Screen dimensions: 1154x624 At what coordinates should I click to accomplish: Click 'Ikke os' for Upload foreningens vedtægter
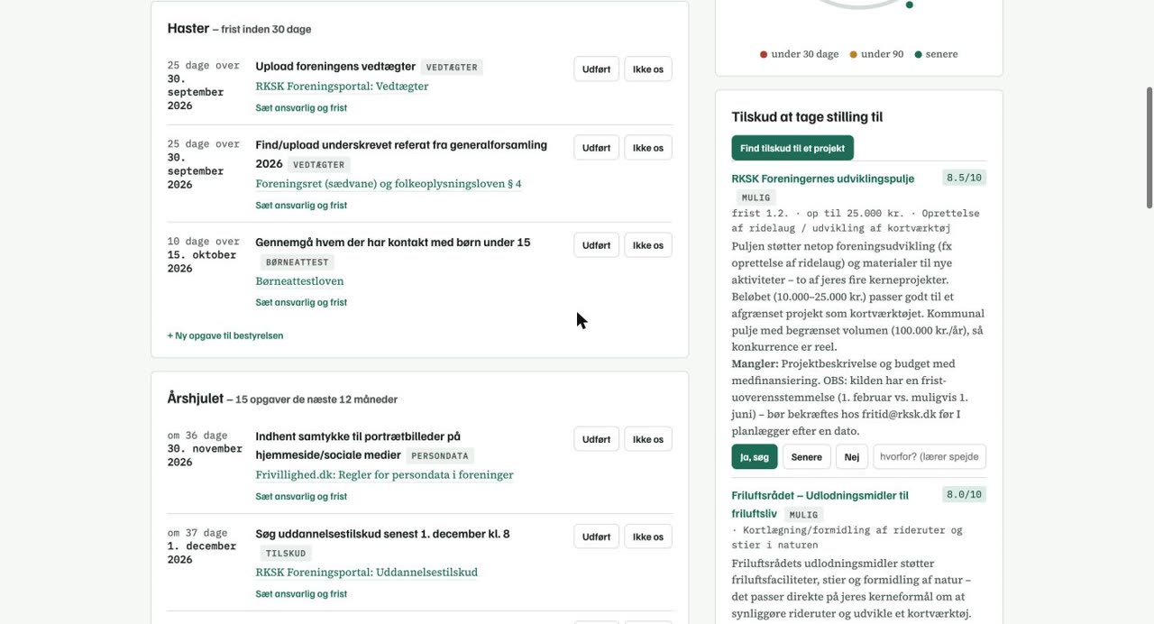[648, 69]
